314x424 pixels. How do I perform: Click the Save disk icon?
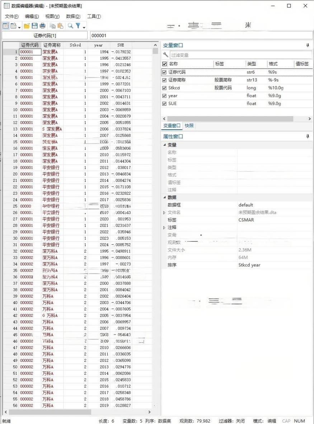(x=34, y=26)
